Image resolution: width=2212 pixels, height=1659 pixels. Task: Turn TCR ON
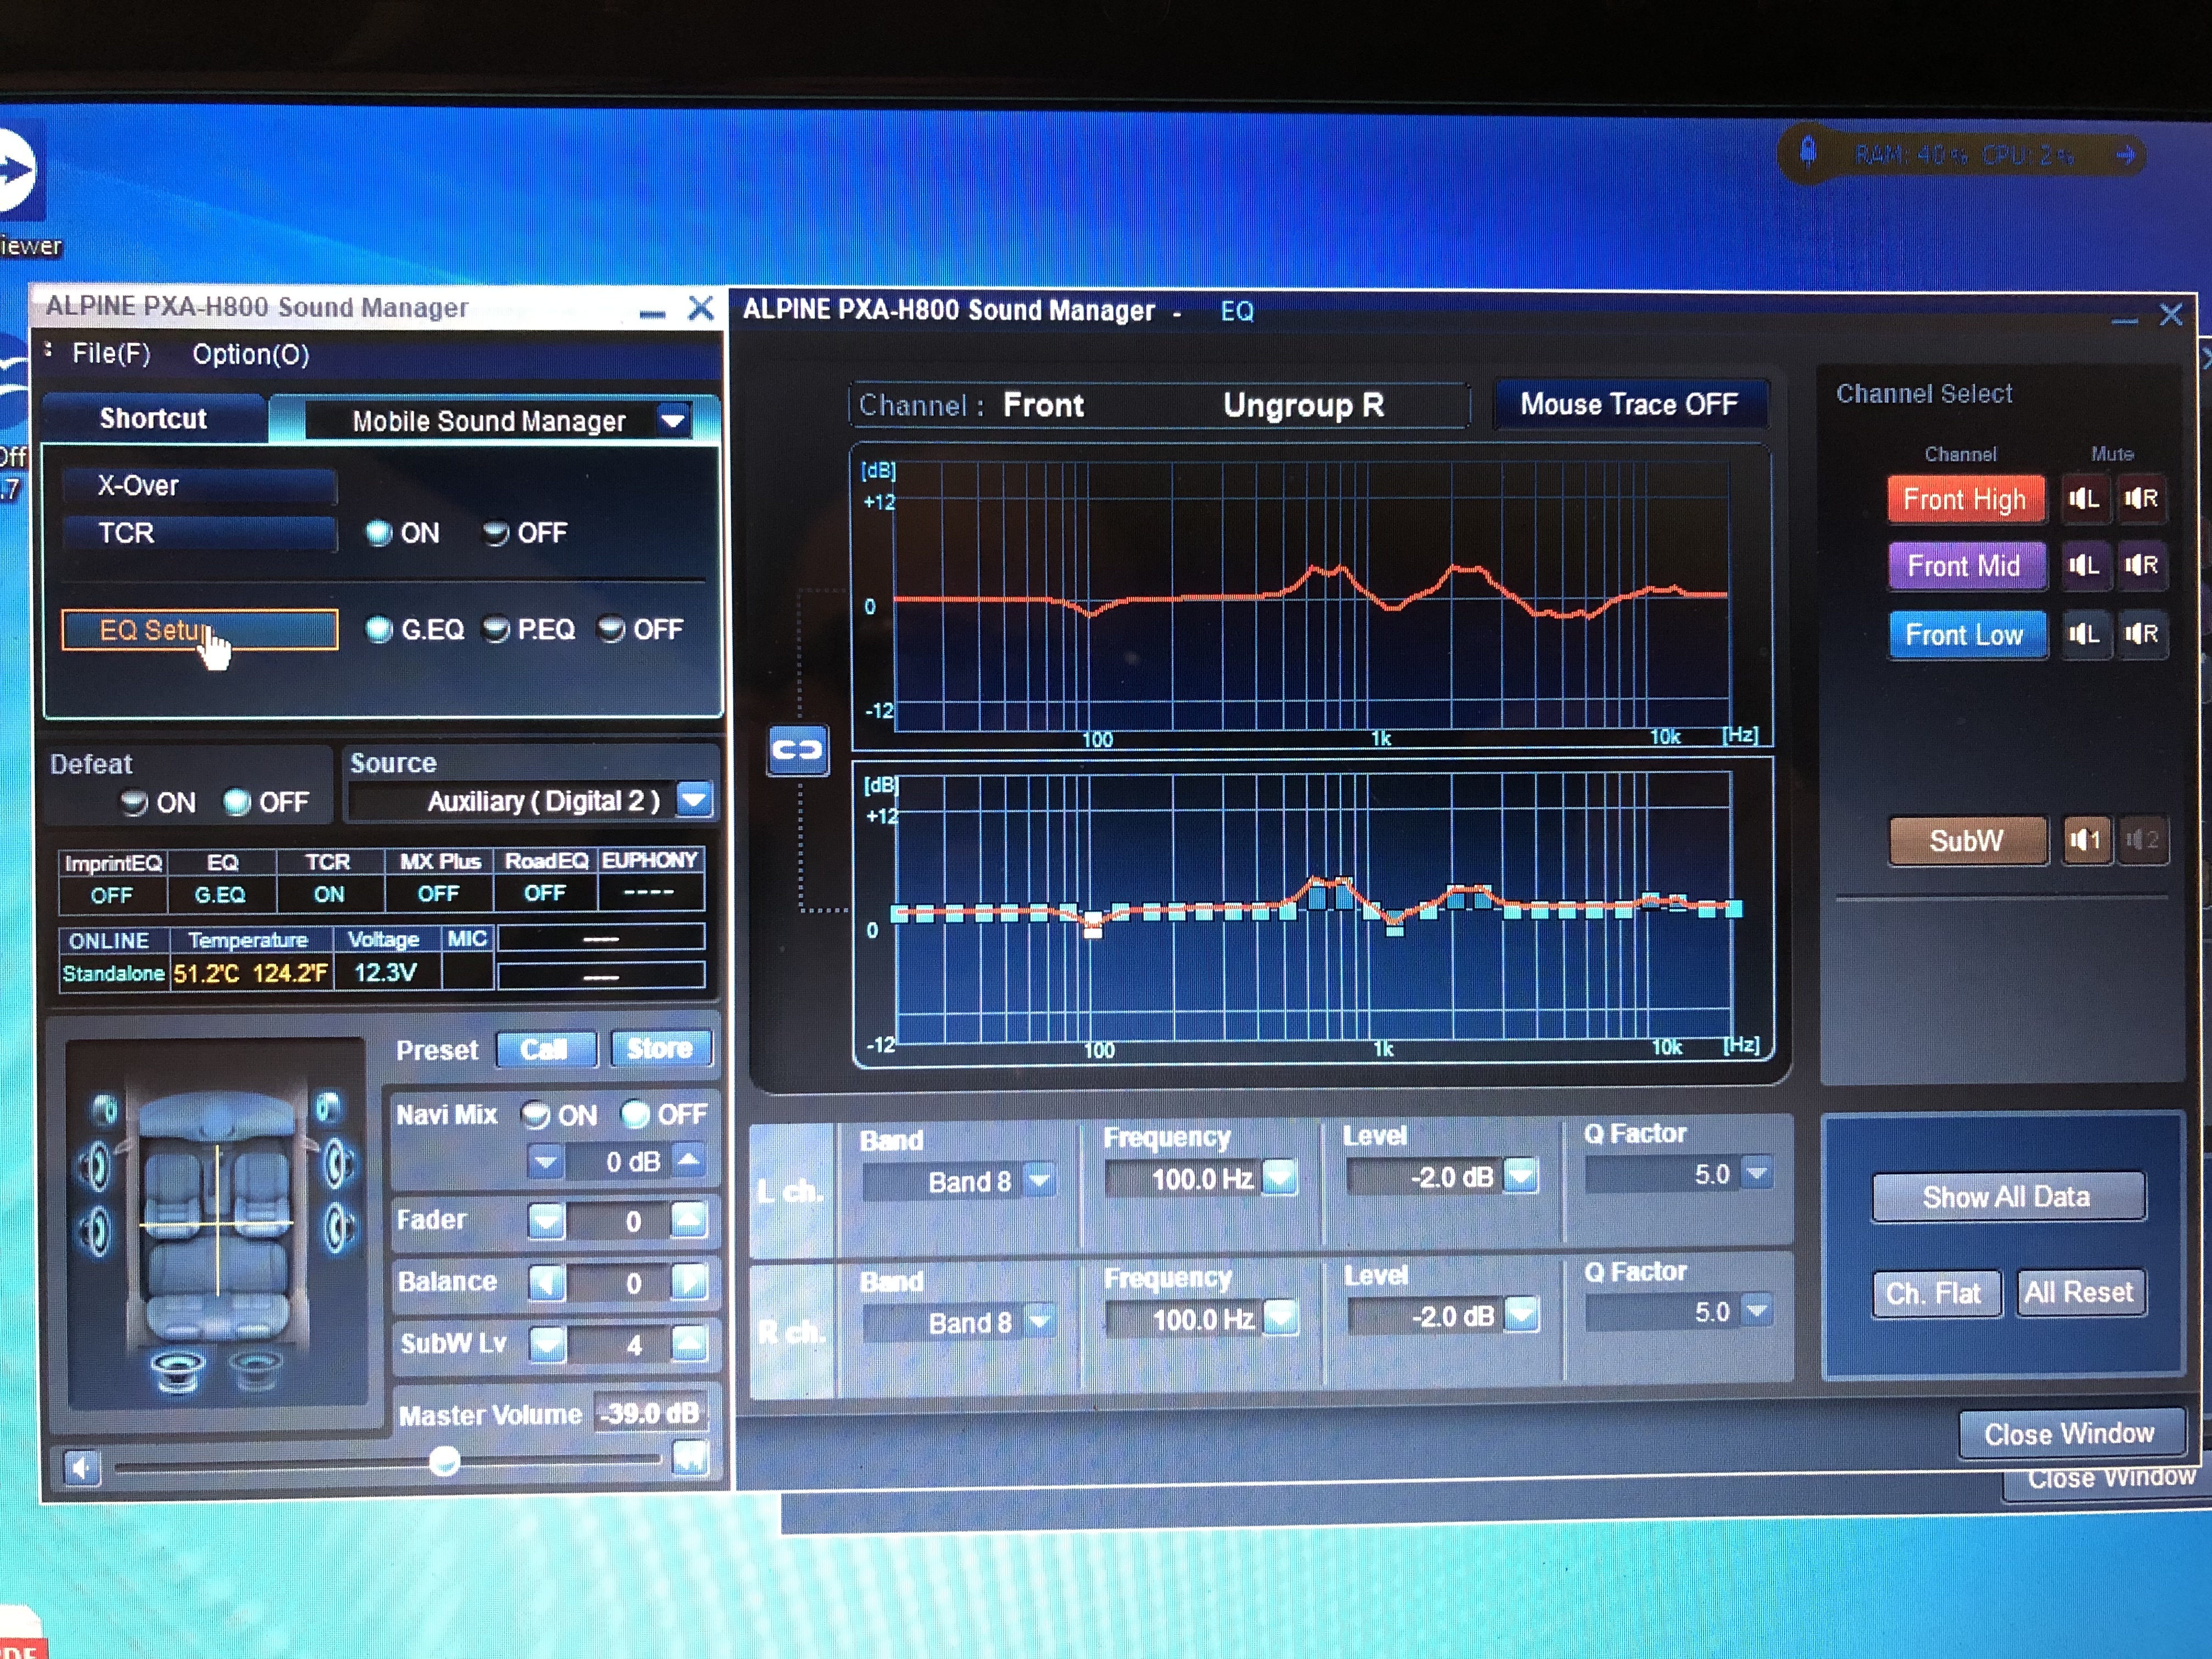pyautogui.click(x=378, y=533)
